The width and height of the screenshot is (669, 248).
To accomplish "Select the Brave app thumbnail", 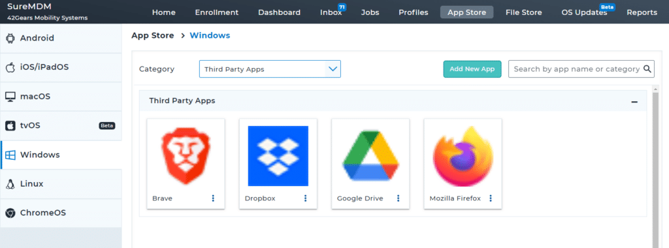I will coord(186,155).
